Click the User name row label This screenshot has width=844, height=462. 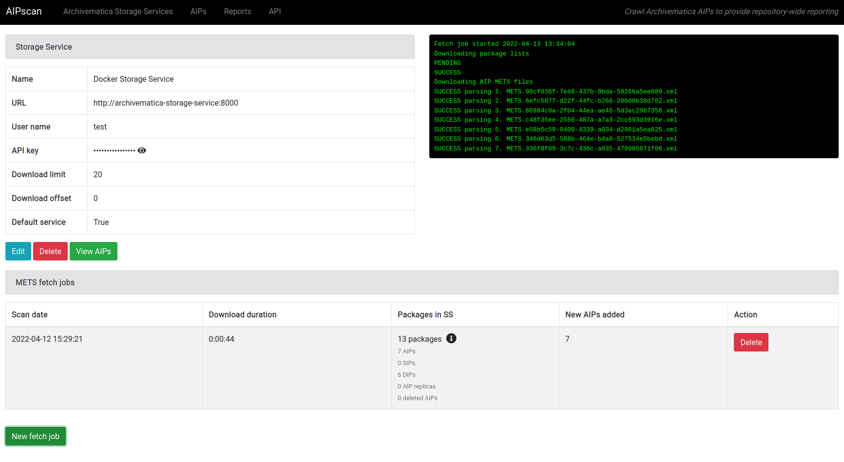(31, 127)
